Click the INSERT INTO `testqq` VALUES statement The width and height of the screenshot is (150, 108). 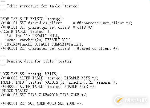pos(59,82)
